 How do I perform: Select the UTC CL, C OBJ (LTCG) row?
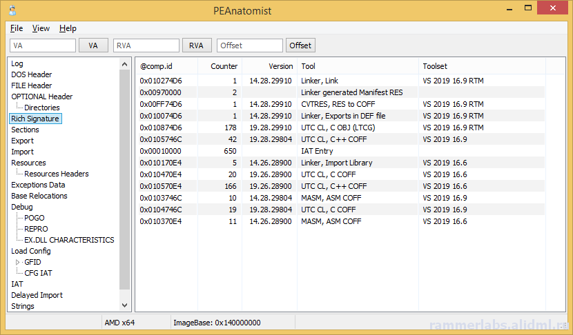(x=341, y=128)
